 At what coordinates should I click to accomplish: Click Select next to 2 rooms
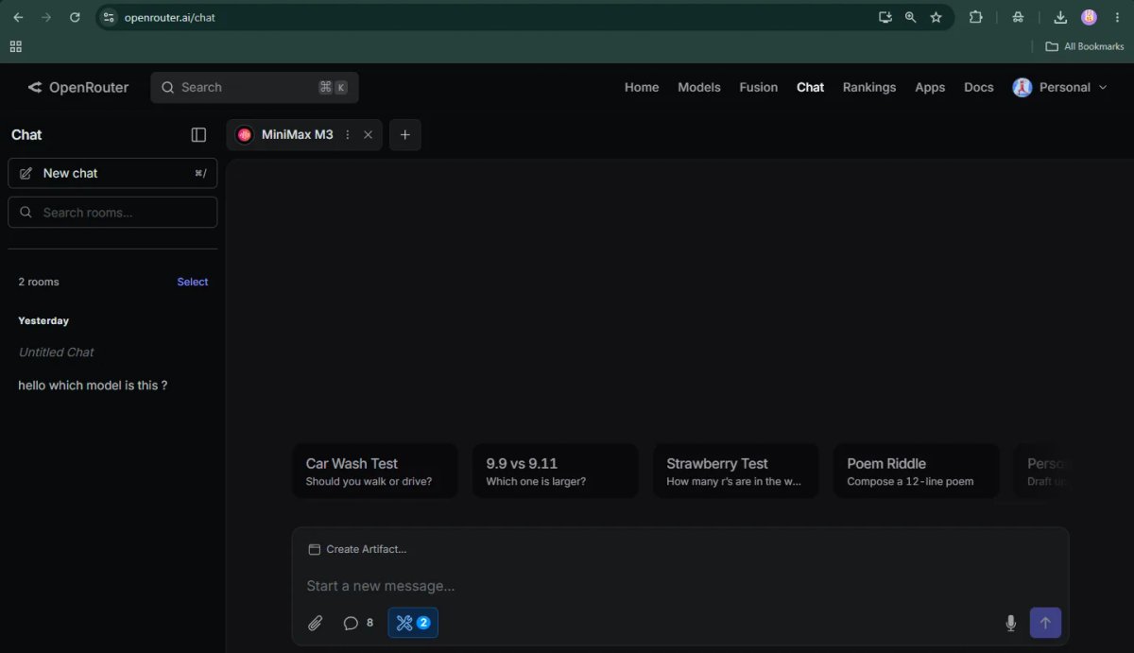point(193,282)
